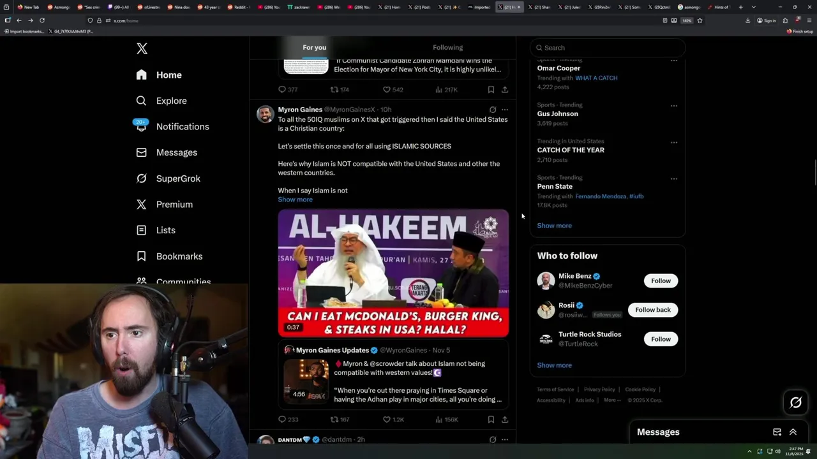
Task: Open Home from the sidebar
Action: pos(160,75)
